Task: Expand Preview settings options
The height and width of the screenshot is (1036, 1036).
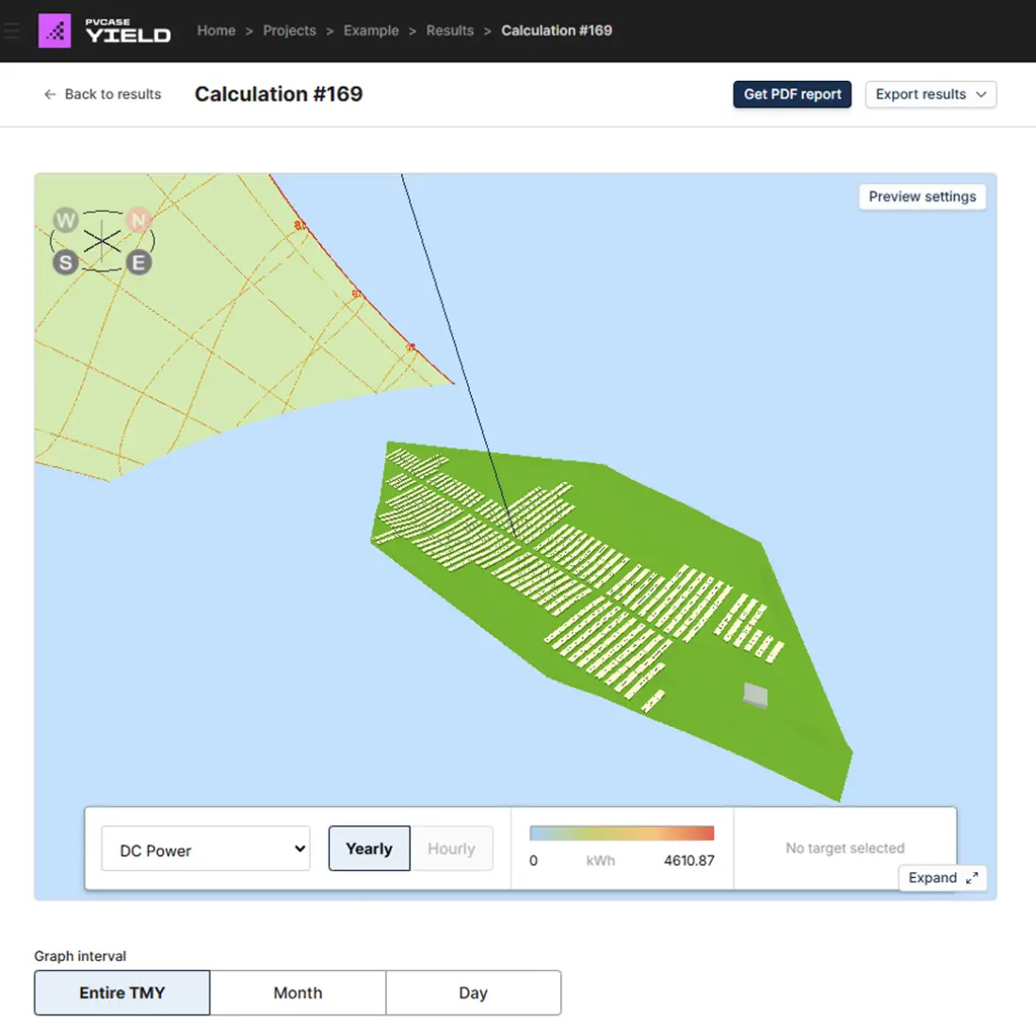Action: pos(921,196)
